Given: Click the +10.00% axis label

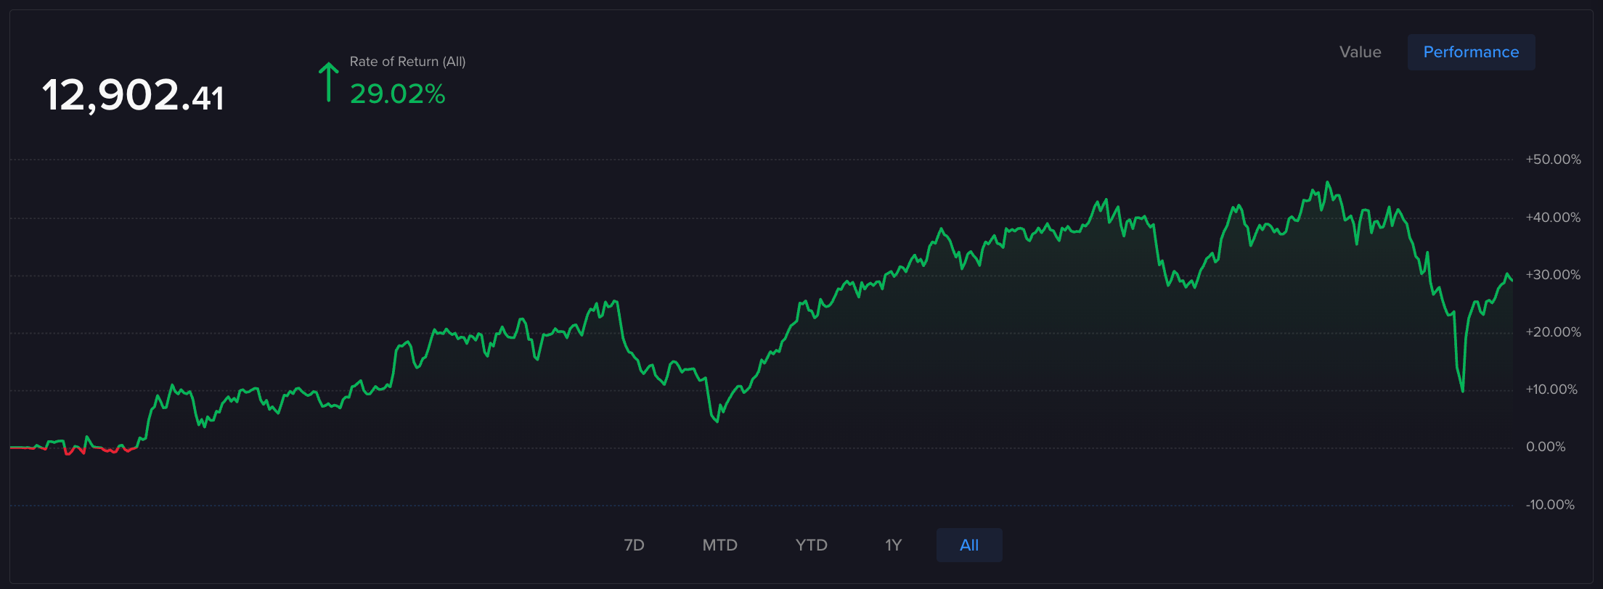Looking at the screenshot, I should click(1551, 390).
